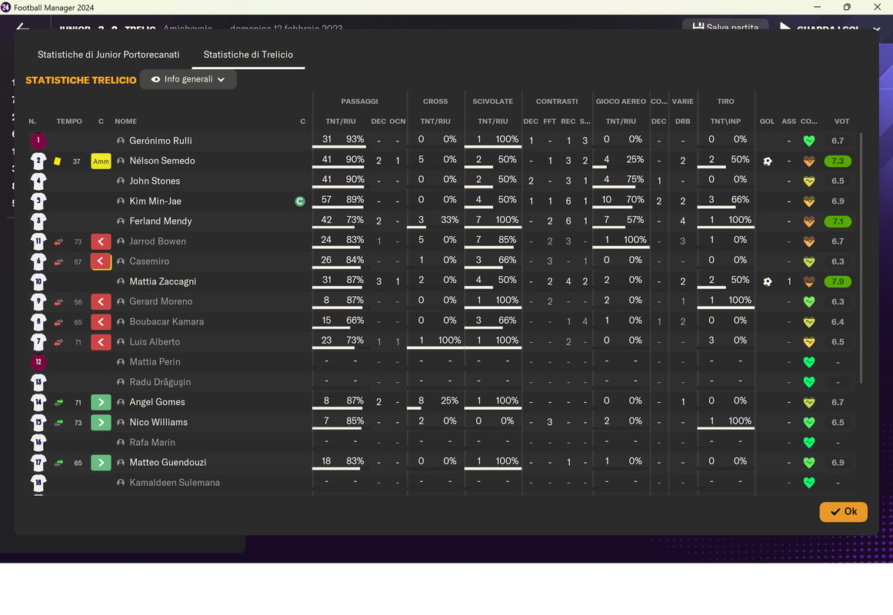This screenshot has height=615, width=893.
Task: Click Angel Gomes' green substituted-on arrow box
Action: click(101, 402)
